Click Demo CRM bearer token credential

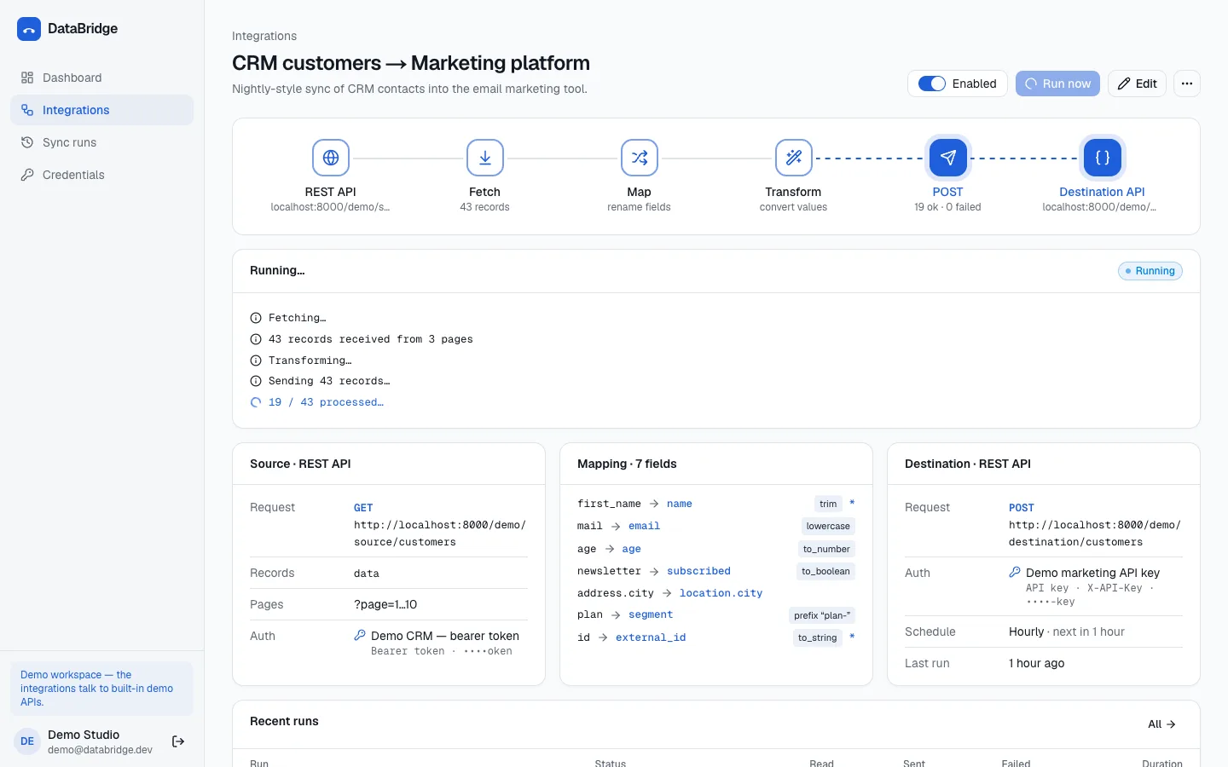(437, 636)
